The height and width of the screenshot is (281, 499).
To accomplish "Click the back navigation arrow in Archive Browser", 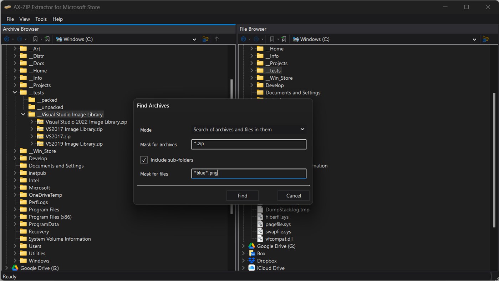I will point(7,39).
